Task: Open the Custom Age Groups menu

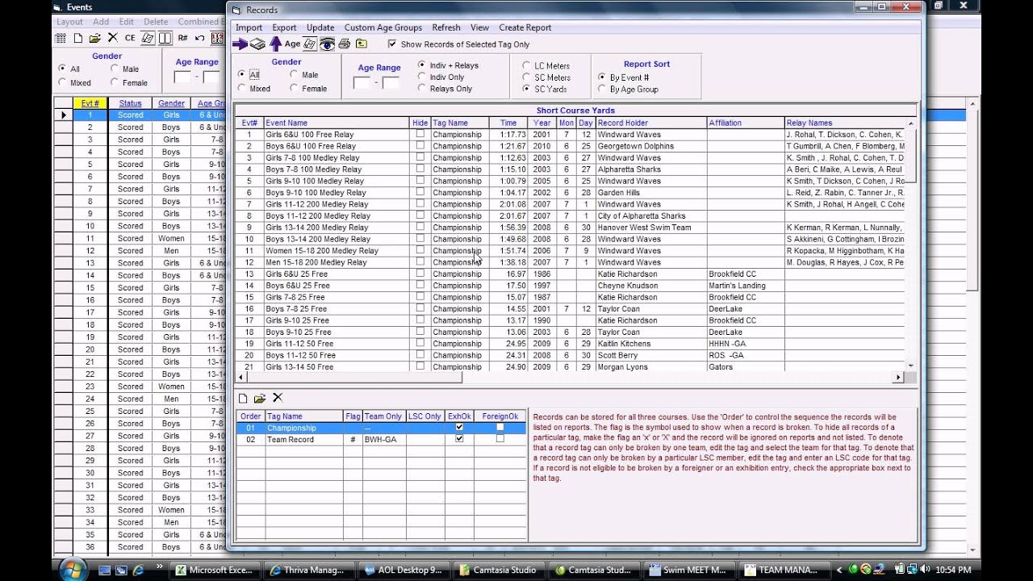Action: click(x=383, y=27)
